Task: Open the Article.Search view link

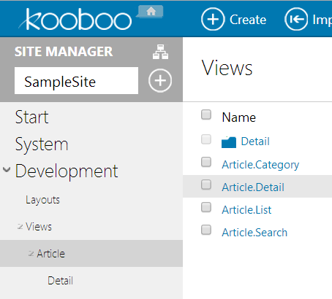Action: [254, 233]
